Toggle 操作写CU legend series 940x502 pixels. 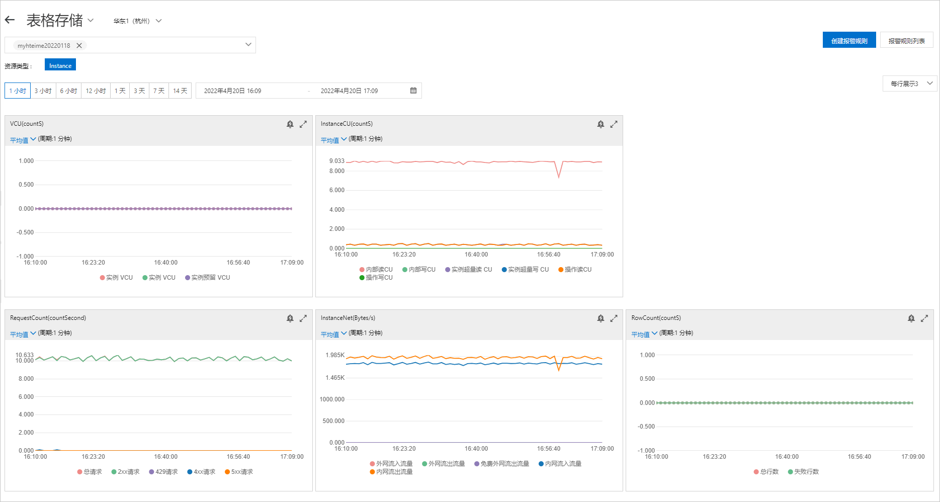tap(376, 278)
